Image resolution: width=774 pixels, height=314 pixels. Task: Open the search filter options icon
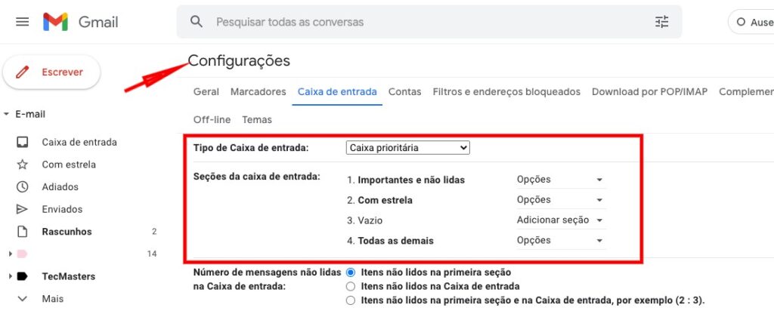[662, 22]
